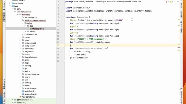Place cursor after the @ on line 15

(x=71, y=45)
